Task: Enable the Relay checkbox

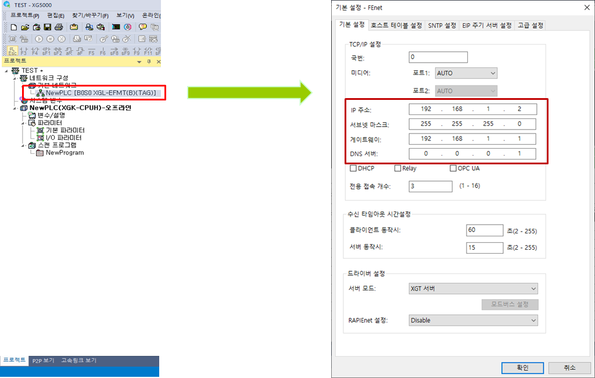Action: 397,168
